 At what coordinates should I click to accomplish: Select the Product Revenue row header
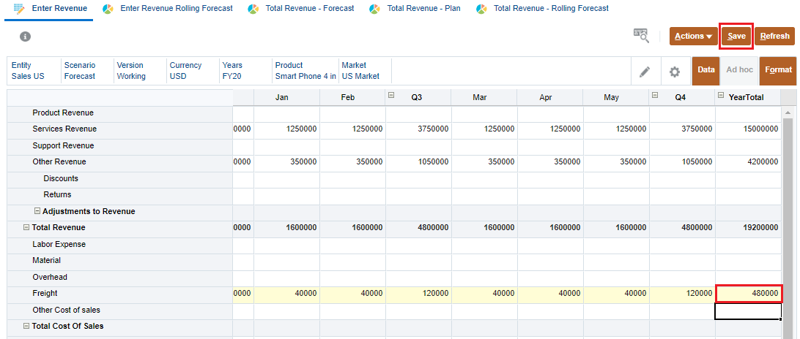(120, 113)
